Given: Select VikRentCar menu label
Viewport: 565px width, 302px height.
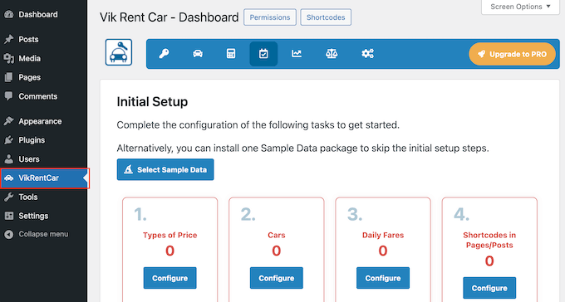Looking at the screenshot, I should (x=38, y=178).
